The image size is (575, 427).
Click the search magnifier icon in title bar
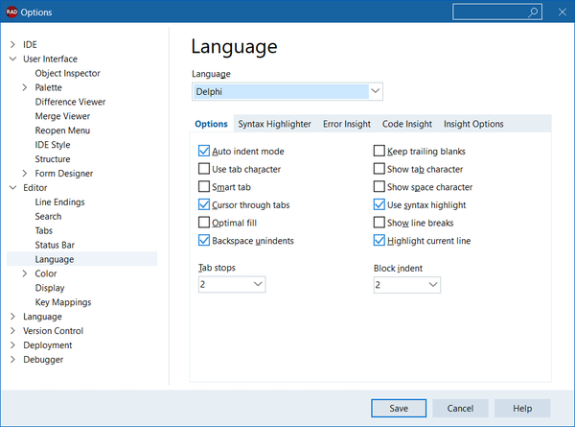pos(533,12)
